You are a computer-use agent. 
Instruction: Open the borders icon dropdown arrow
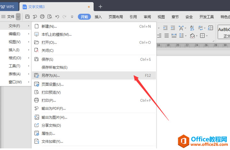tap(207, 36)
